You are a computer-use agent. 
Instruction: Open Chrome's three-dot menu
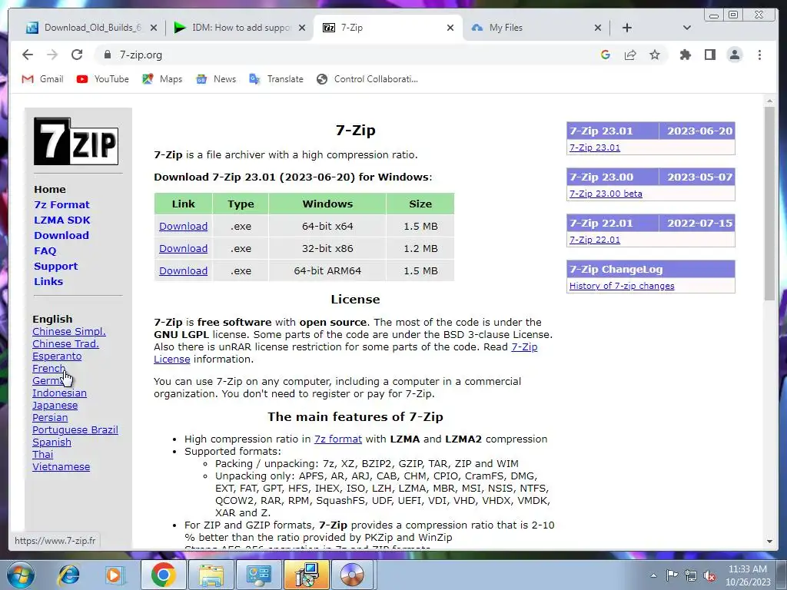pyautogui.click(x=759, y=55)
